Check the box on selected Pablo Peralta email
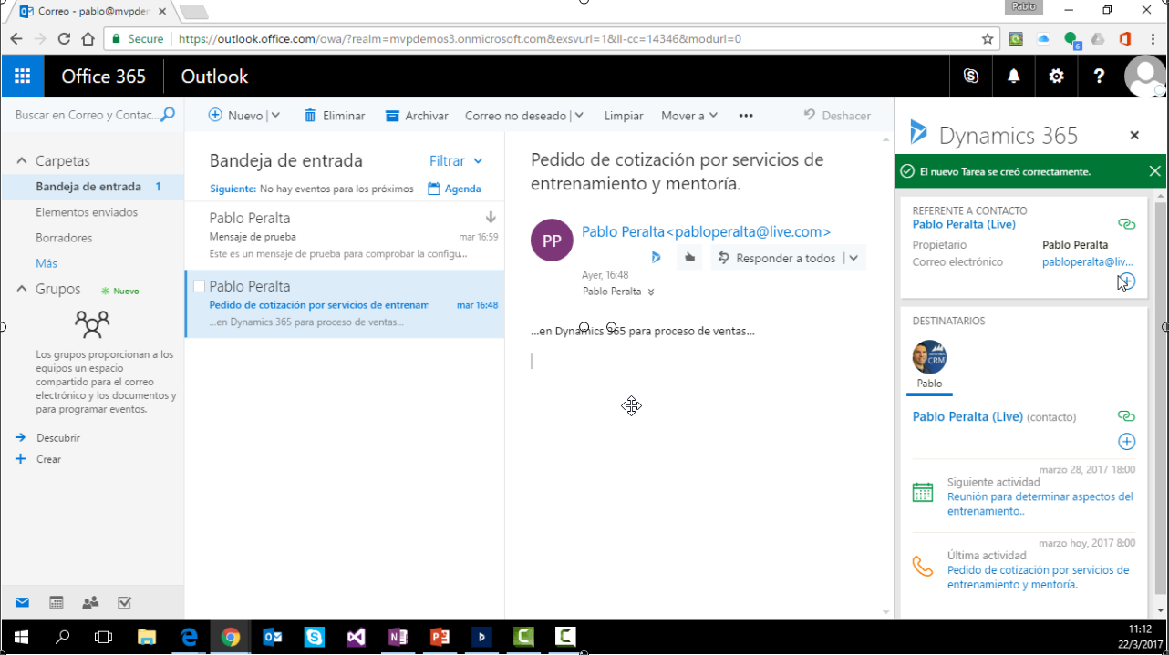1169x655 pixels. [x=199, y=287]
